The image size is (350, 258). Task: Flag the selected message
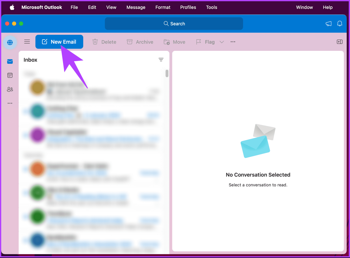coord(205,42)
